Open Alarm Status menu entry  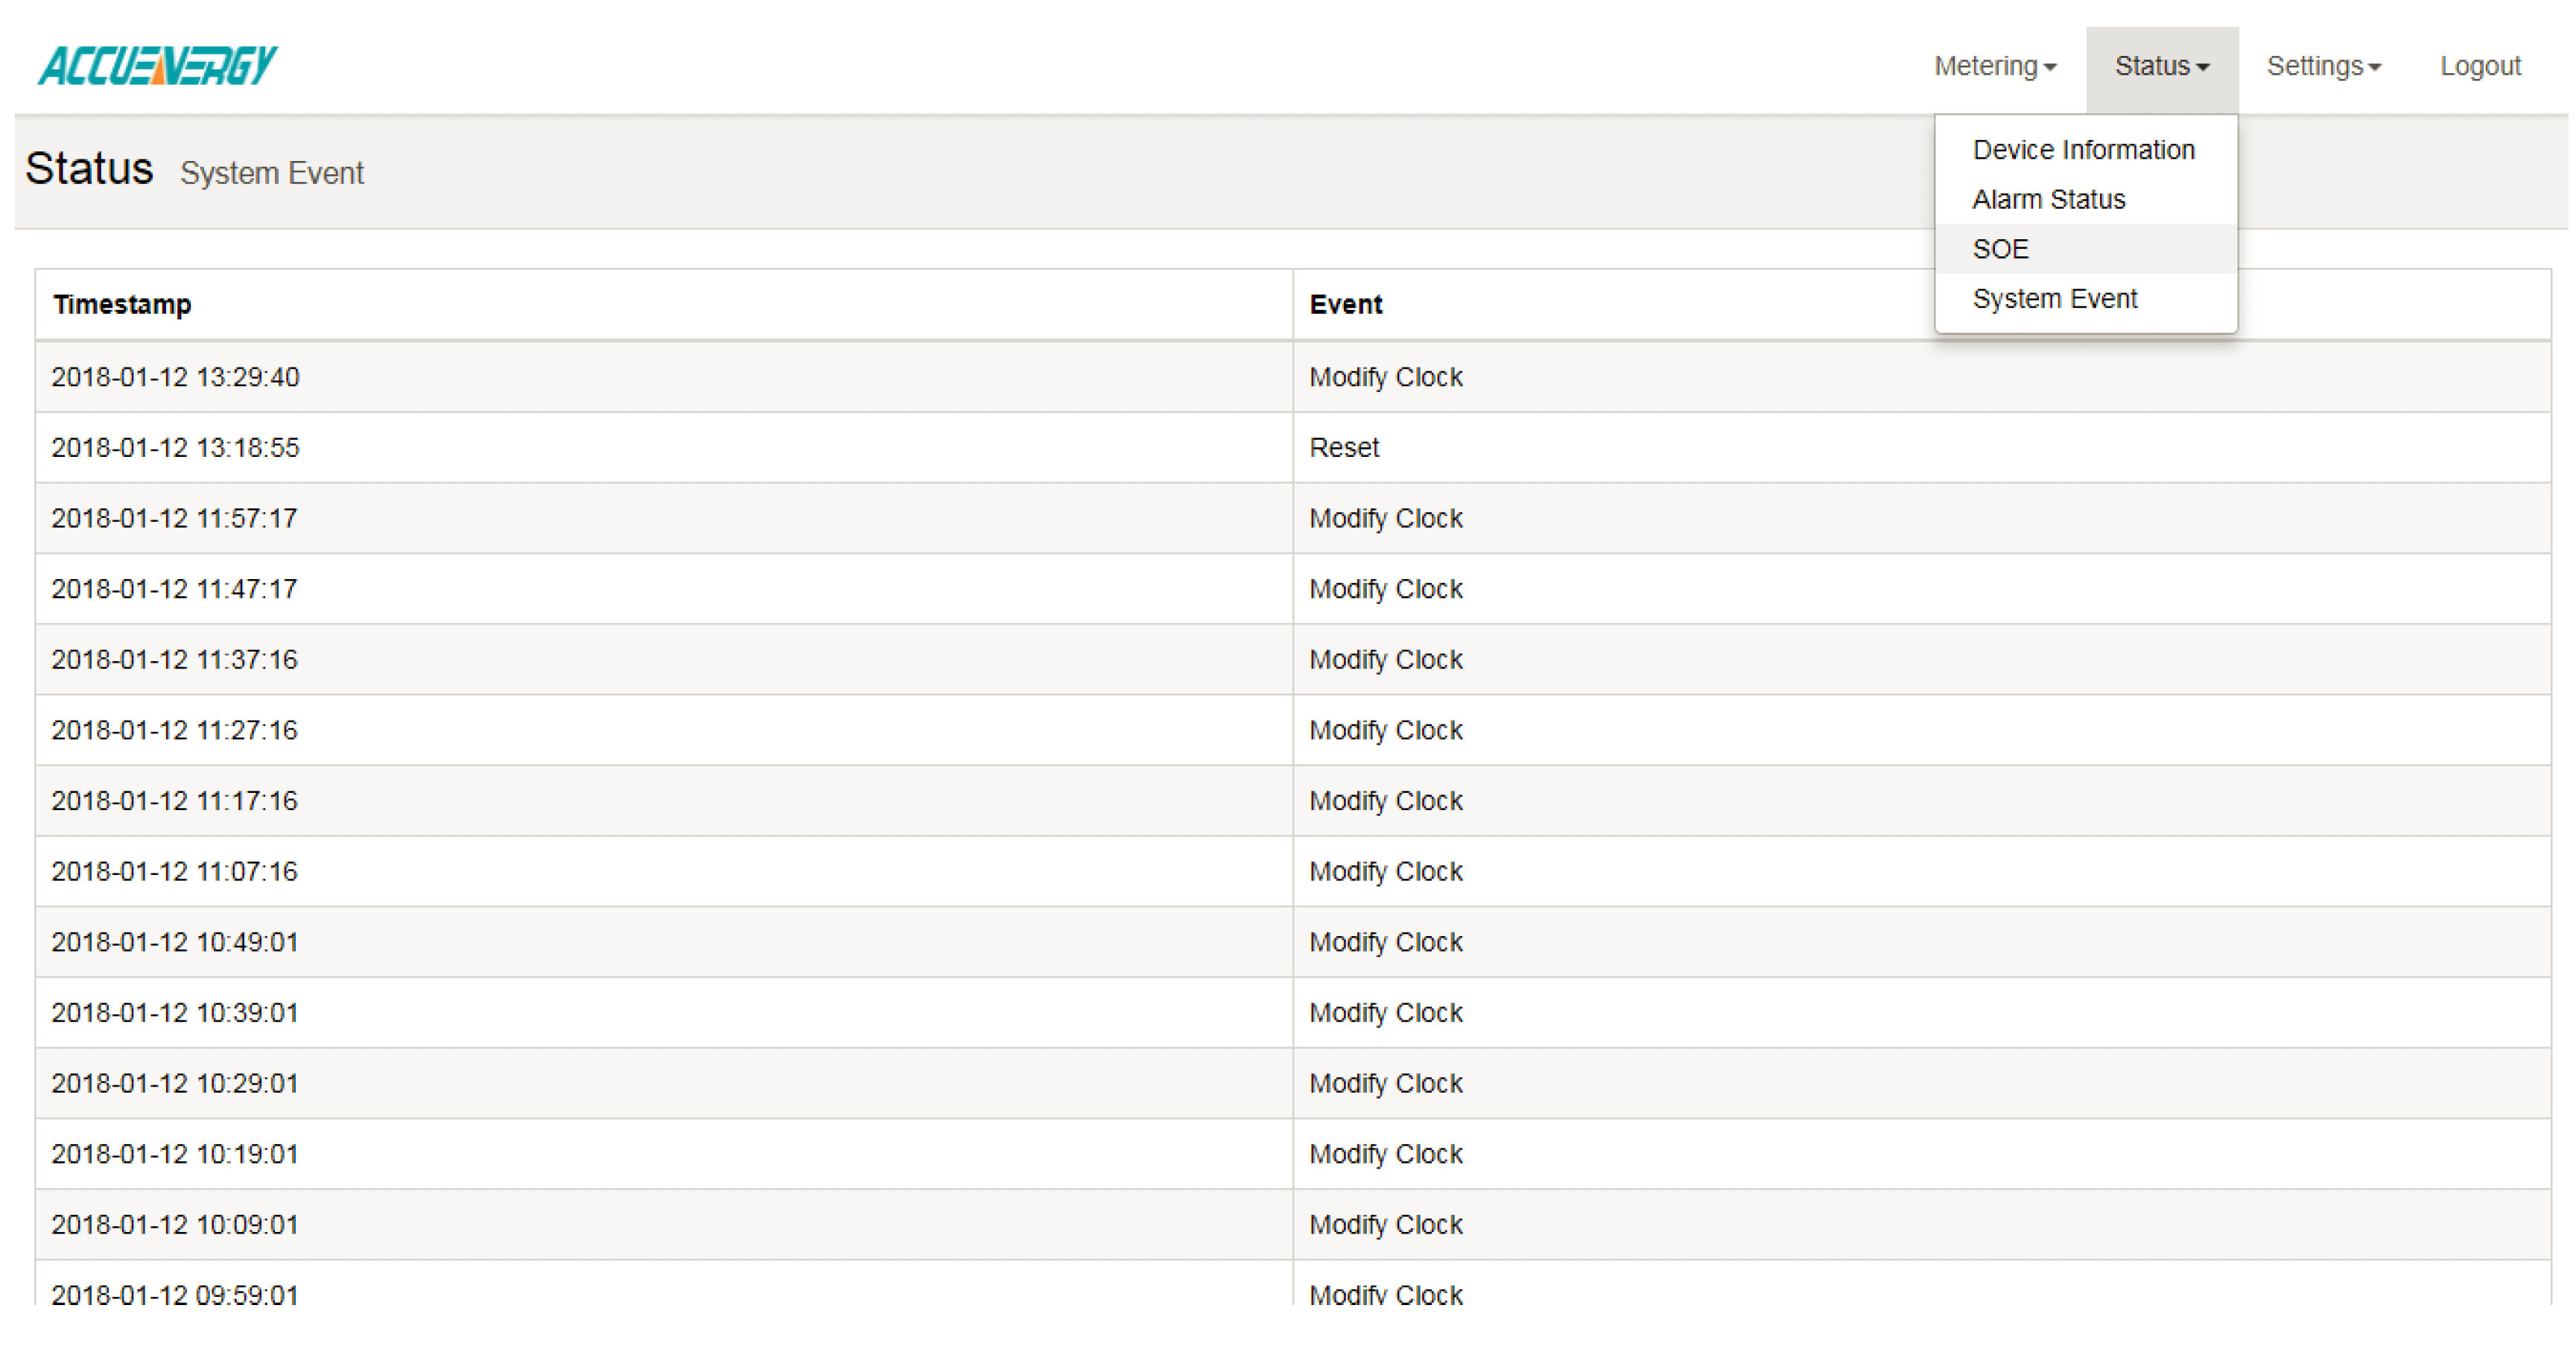tap(2048, 200)
